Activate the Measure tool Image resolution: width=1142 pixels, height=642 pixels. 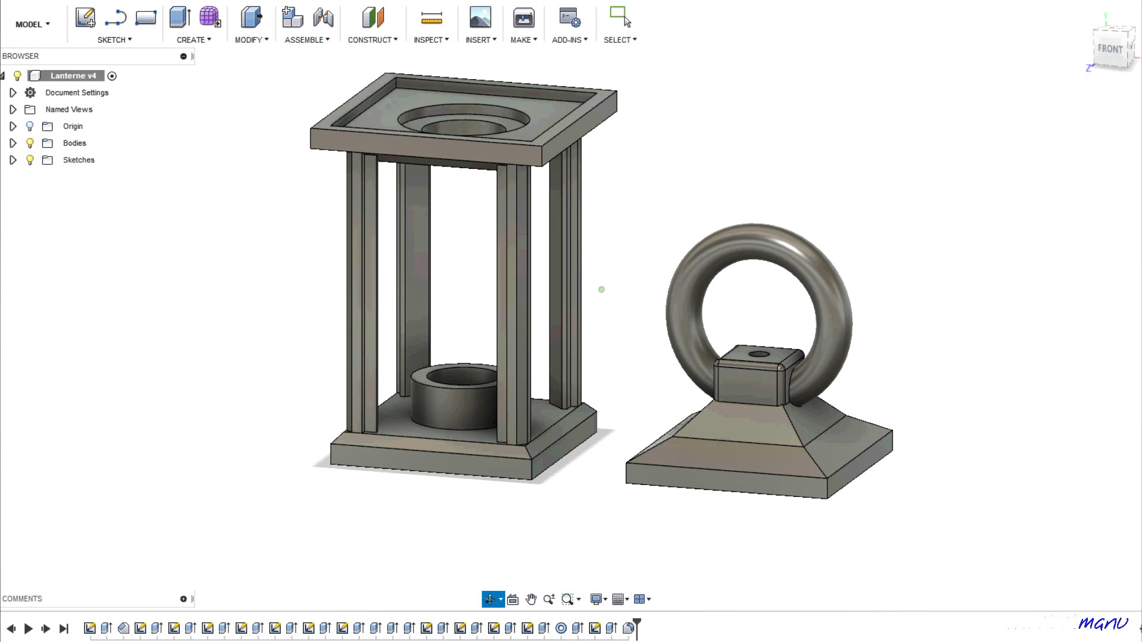[431, 18]
